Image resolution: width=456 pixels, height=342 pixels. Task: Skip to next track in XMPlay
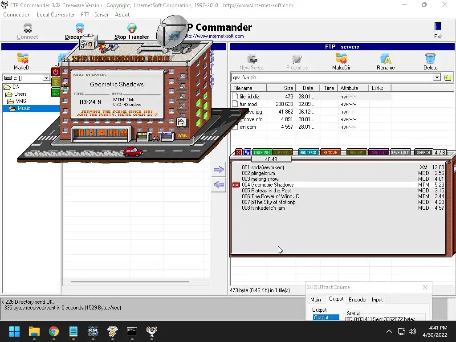113,133
